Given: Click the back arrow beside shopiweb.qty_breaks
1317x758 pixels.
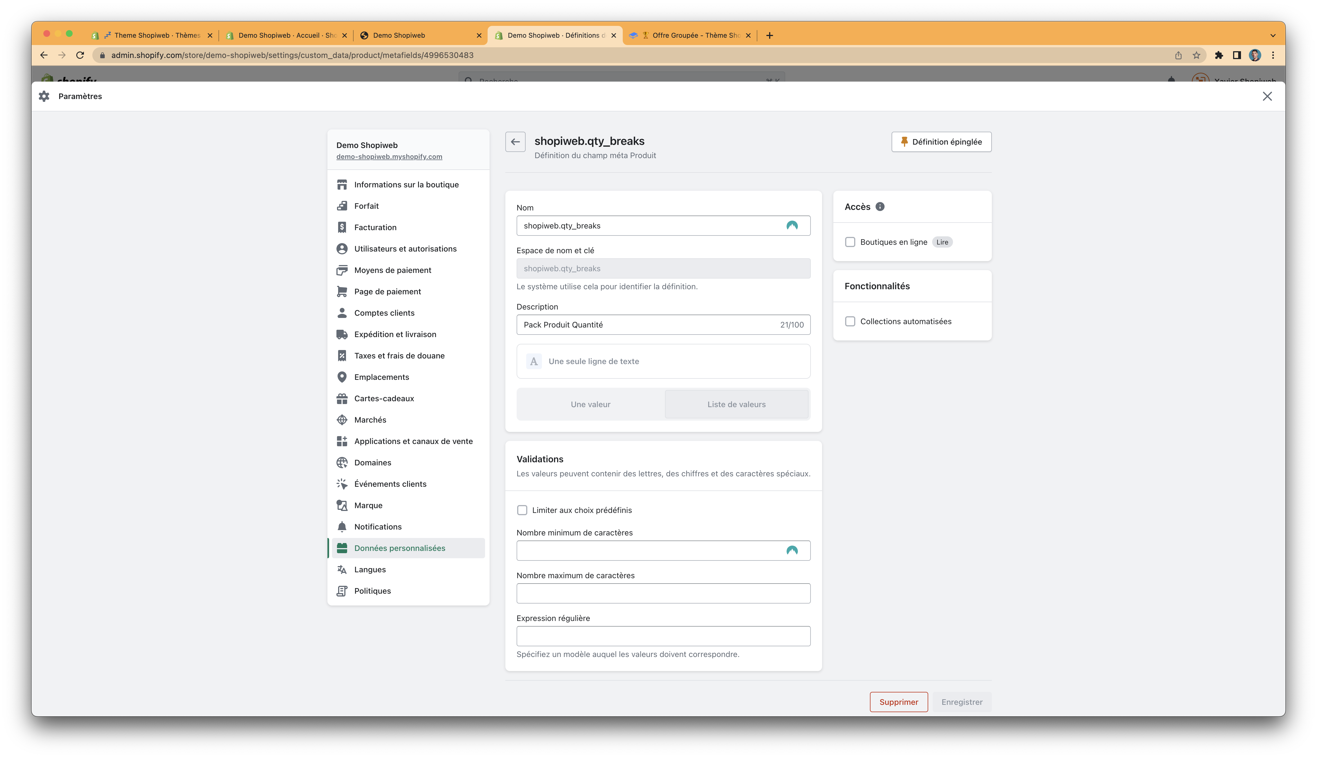Looking at the screenshot, I should coord(515,142).
